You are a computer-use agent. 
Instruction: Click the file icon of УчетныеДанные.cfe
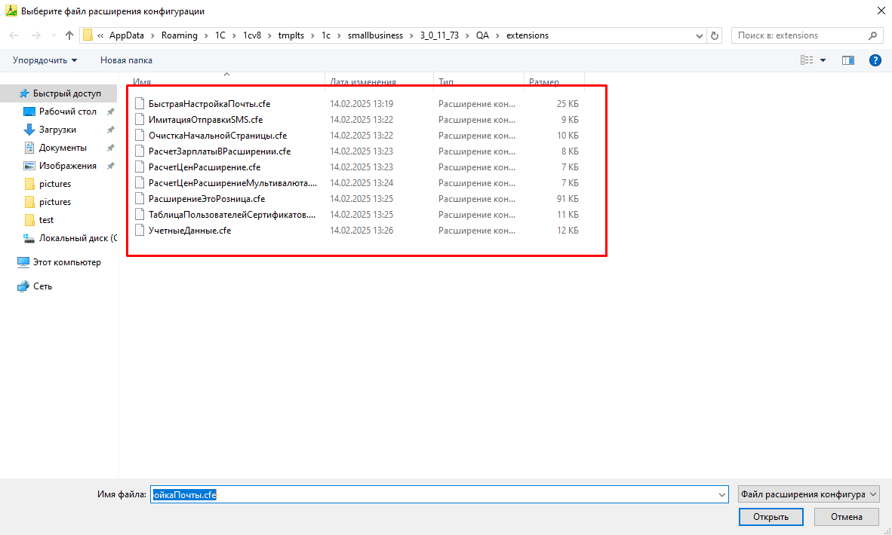(139, 231)
